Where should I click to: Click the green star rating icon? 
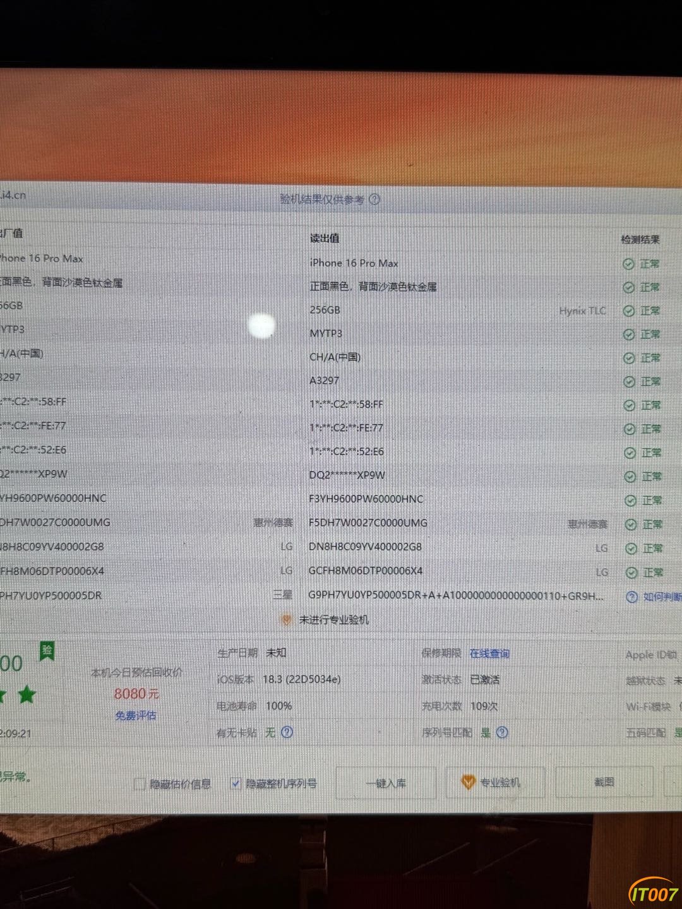pyautogui.click(x=27, y=695)
